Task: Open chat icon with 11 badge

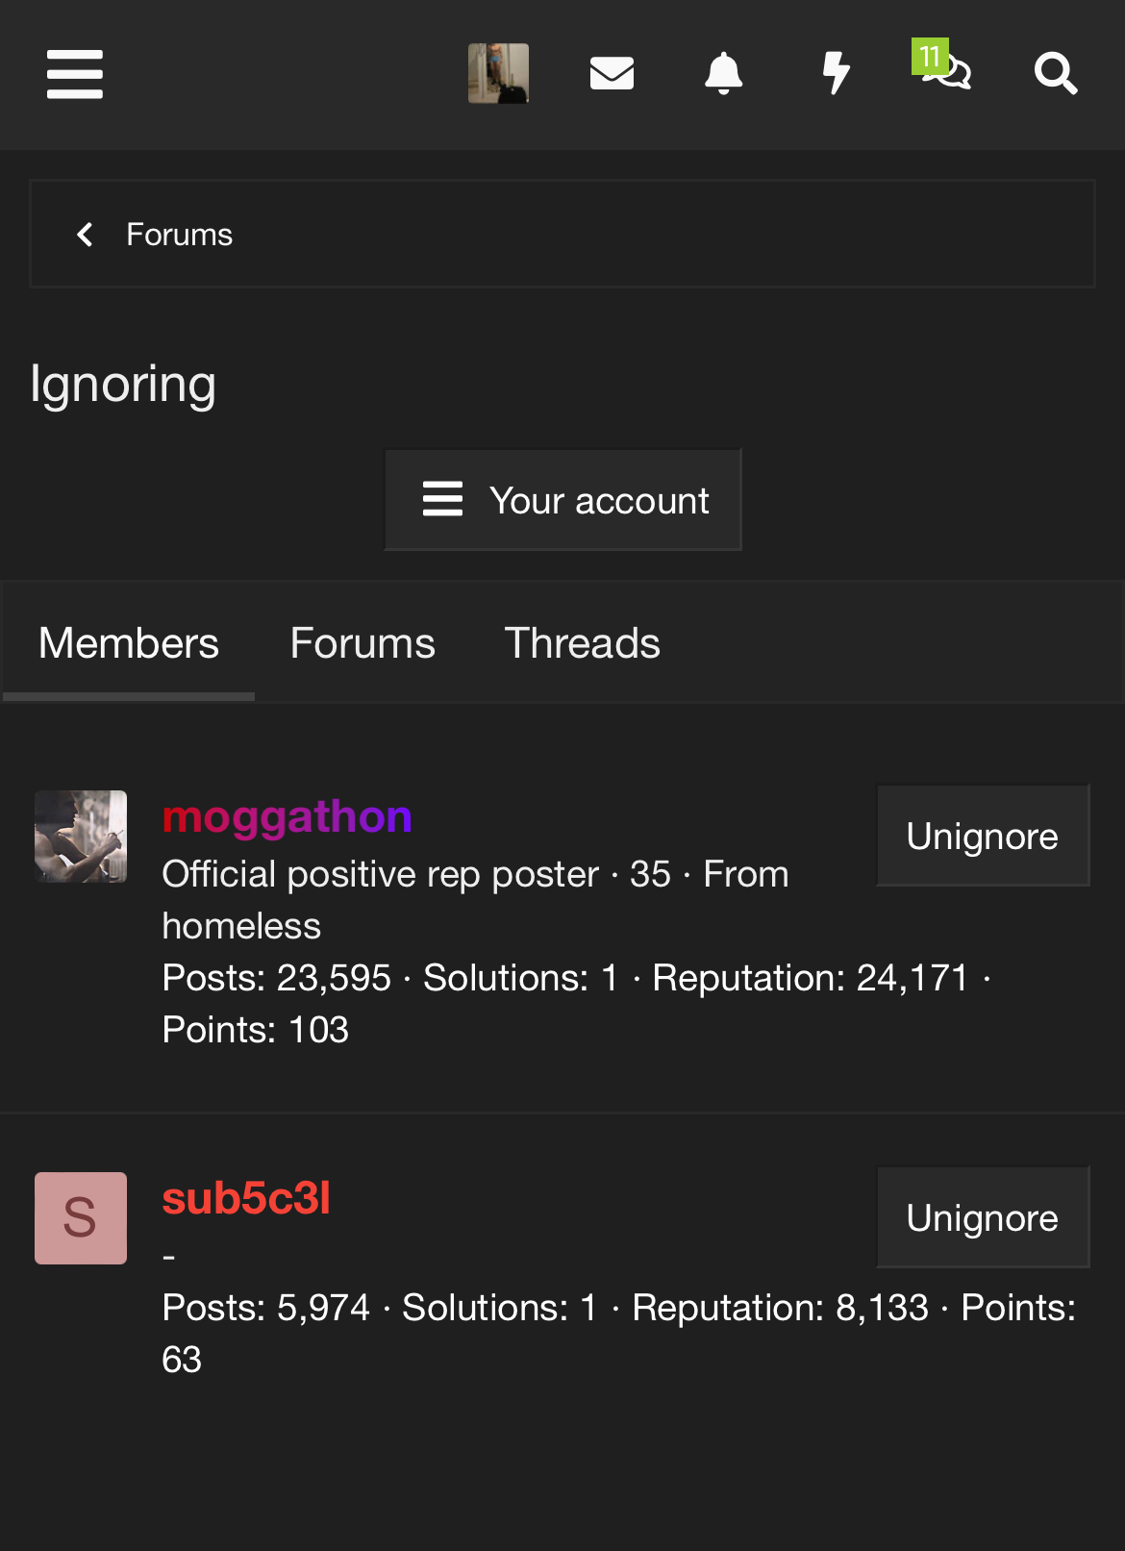Action: point(942,65)
